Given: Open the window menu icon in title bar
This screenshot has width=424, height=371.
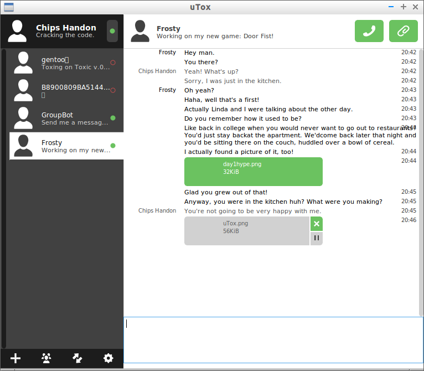Looking at the screenshot, I should (x=9, y=7).
